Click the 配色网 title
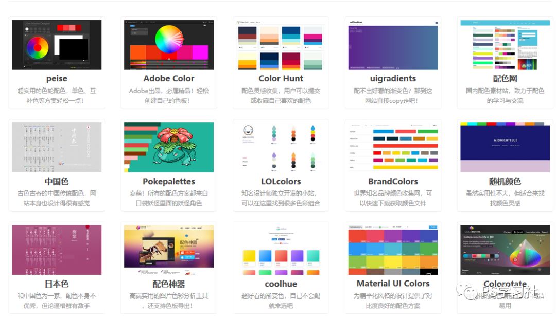The width and height of the screenshot is (556, 316). pyautogui.click(x=505, y=78)
